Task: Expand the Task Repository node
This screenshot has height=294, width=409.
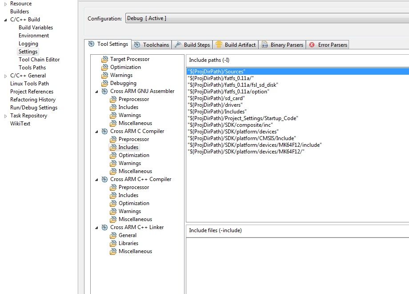Action: tap(5, 116)
